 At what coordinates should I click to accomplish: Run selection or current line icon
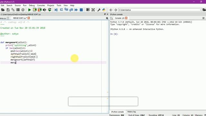[x=44, y=10]
